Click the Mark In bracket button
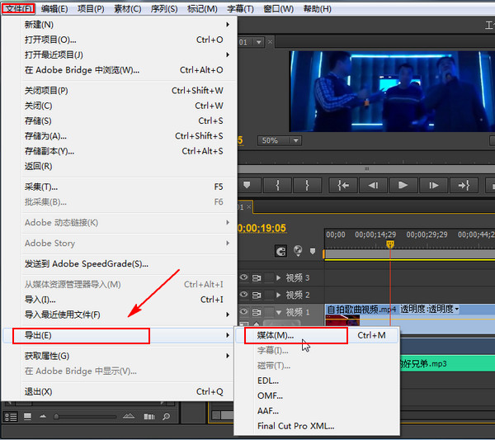 tap(277, 185)
